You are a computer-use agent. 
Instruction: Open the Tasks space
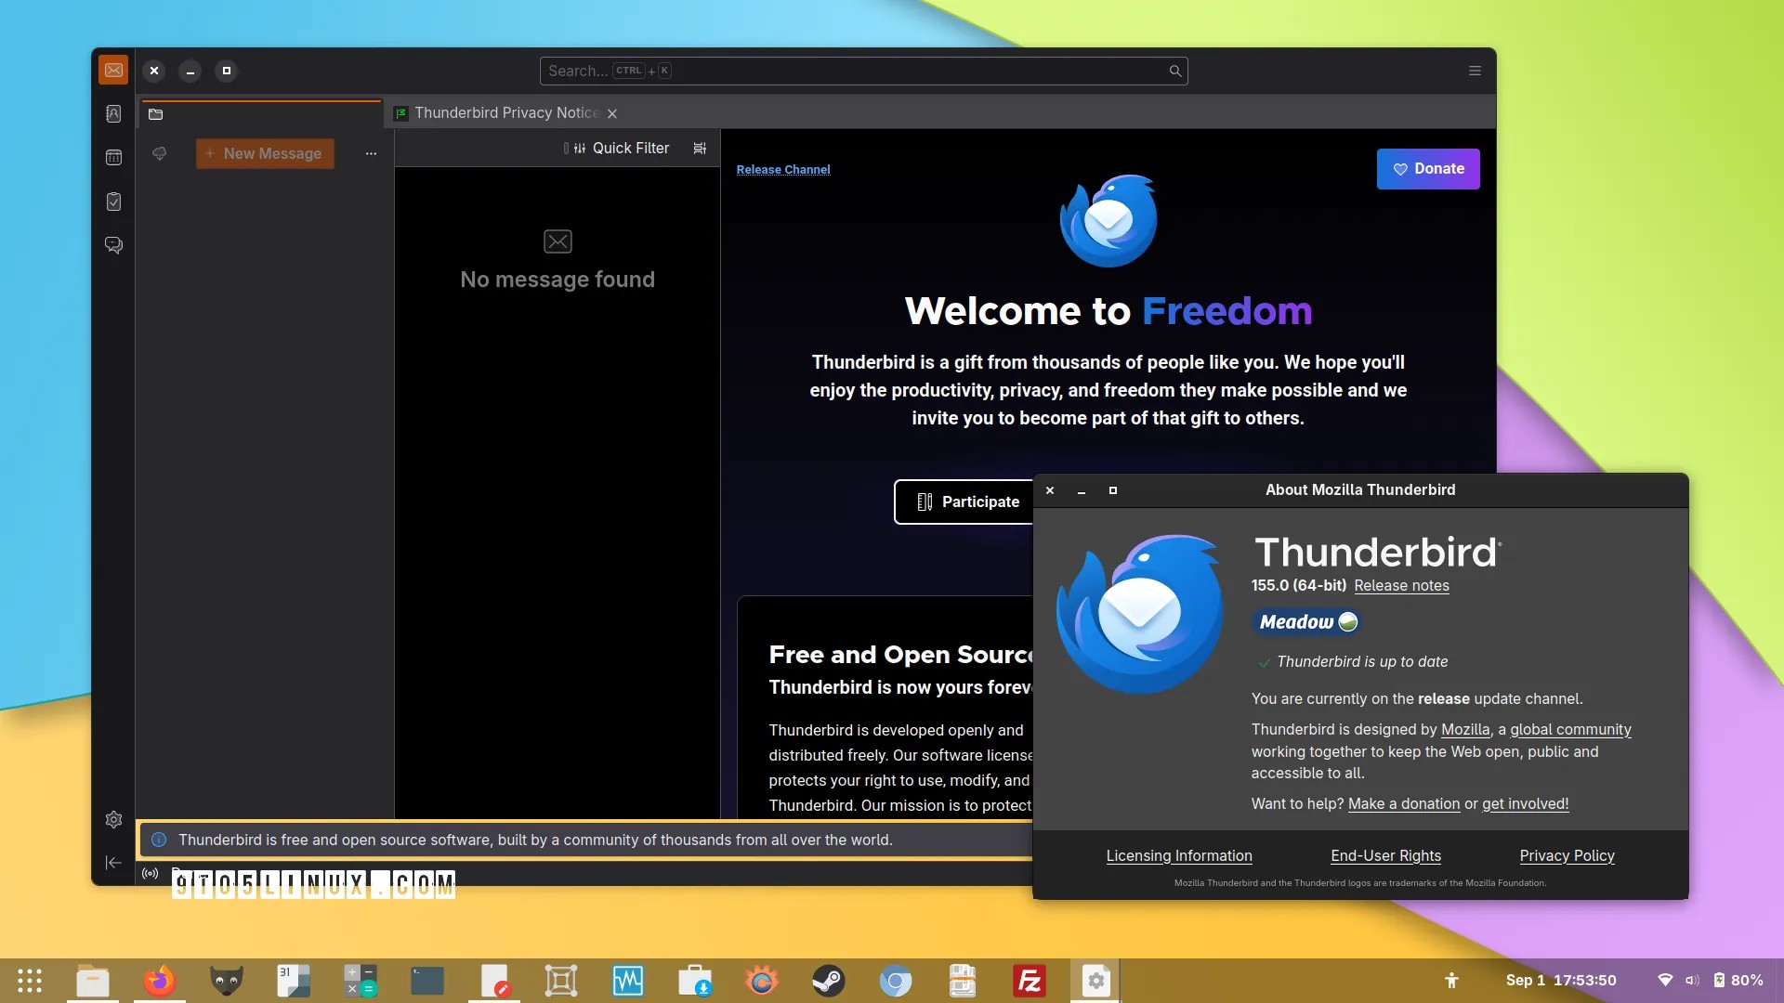[x=113, y=202]
